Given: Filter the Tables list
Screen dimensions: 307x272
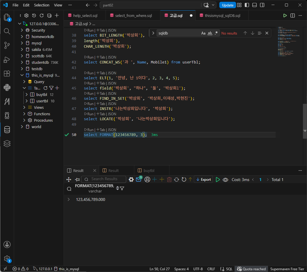Looking at the screenshot, I should 51,88.
